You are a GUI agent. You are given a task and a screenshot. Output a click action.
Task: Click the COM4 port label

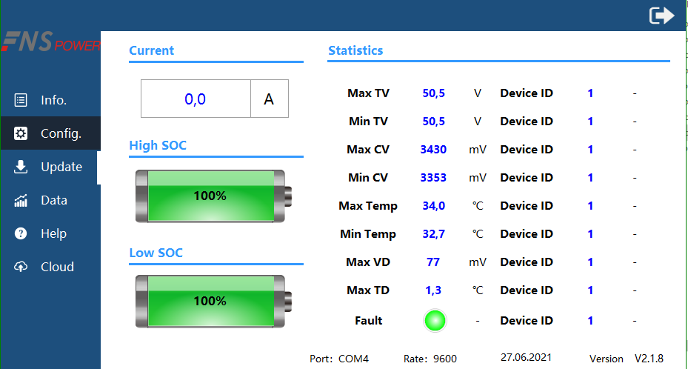coord(353,359)
